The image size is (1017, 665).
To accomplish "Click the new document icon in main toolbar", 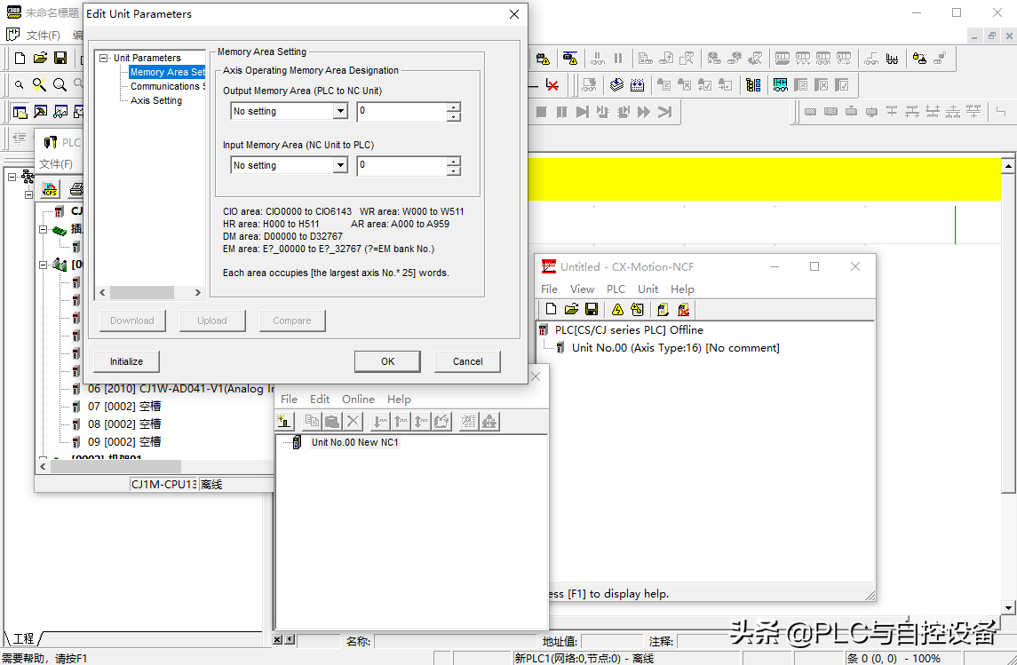I will 20,59.
